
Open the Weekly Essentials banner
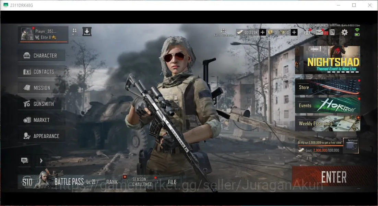click(x=328, y=123)
